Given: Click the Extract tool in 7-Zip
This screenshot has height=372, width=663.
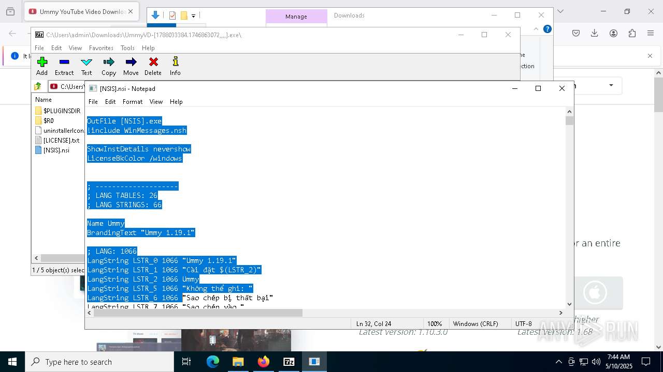Looking at the screenshot, I should (64, 66).
